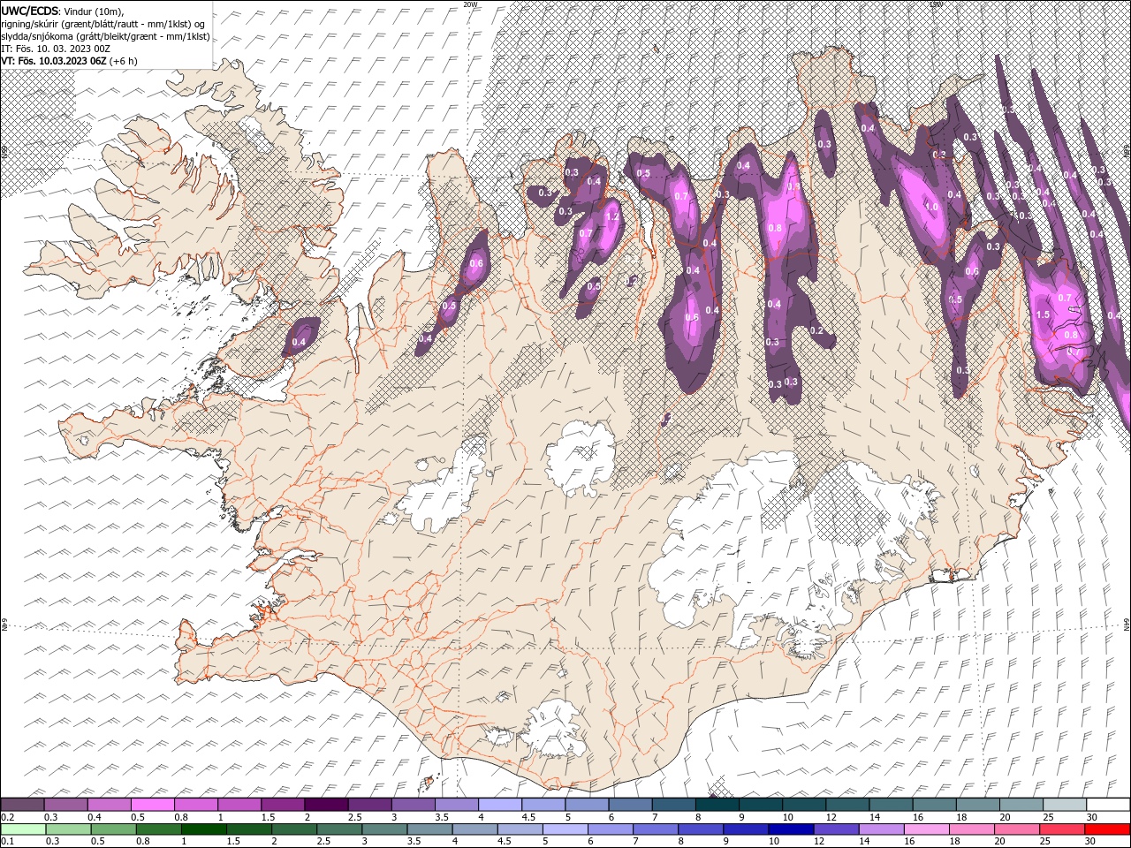
Task: Pick the white swatch ending the top legend row
Action: pyautogui.click(x=1108, y=805)
